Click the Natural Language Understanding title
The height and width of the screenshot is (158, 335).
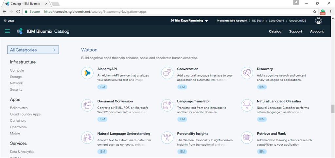point(124,133)
